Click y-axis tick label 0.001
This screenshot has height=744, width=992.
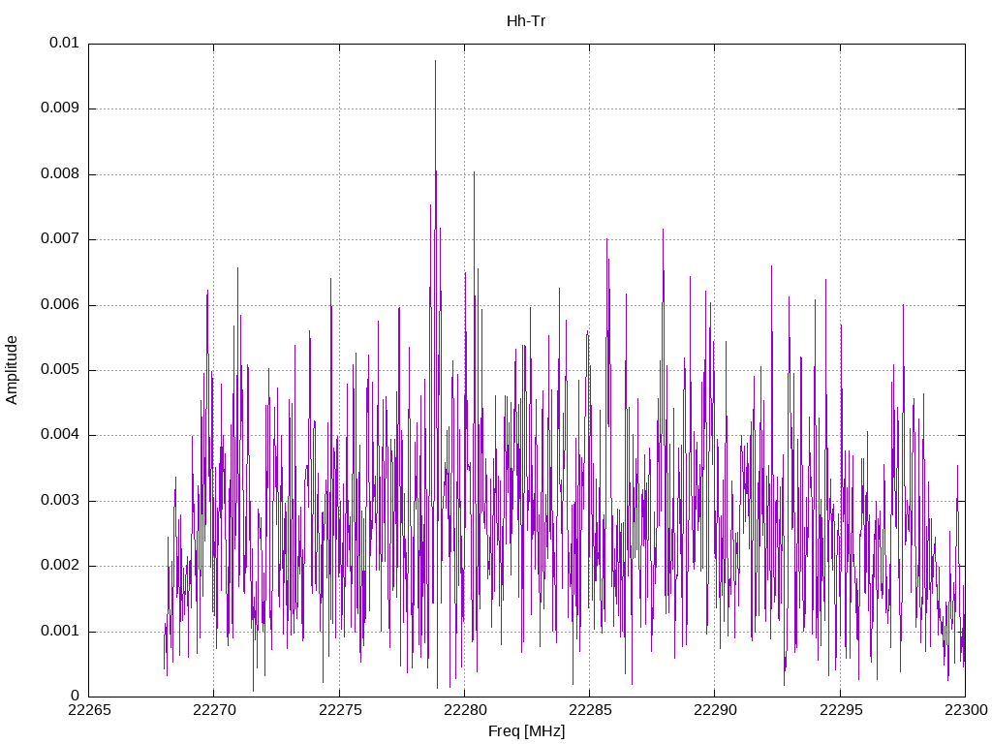60,632
